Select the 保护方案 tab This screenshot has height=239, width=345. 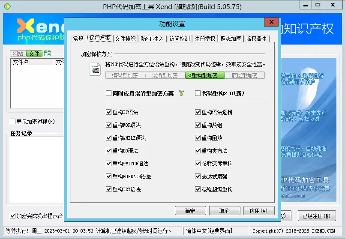click(100, 38)
